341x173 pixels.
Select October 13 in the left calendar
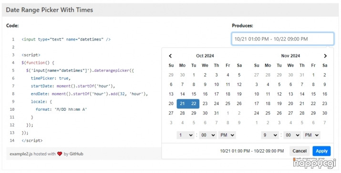pos(171,94)
